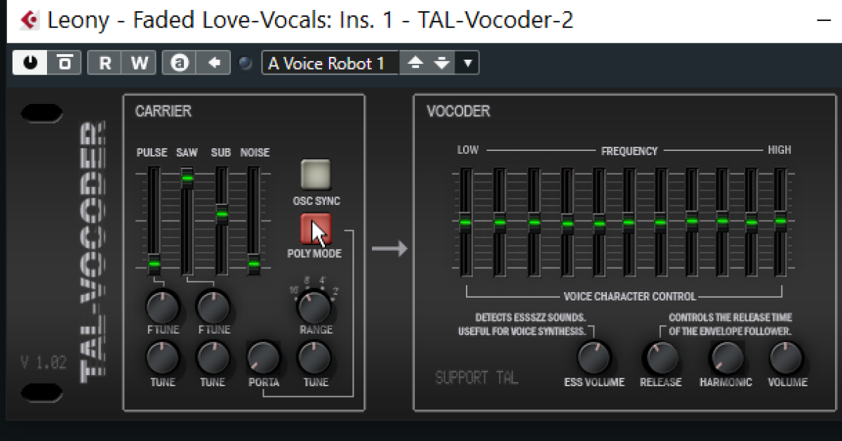This screenshot has height=441, width=842.
Task: Click the seventh frequency band slider handle
Action: [x=660, y=223]
